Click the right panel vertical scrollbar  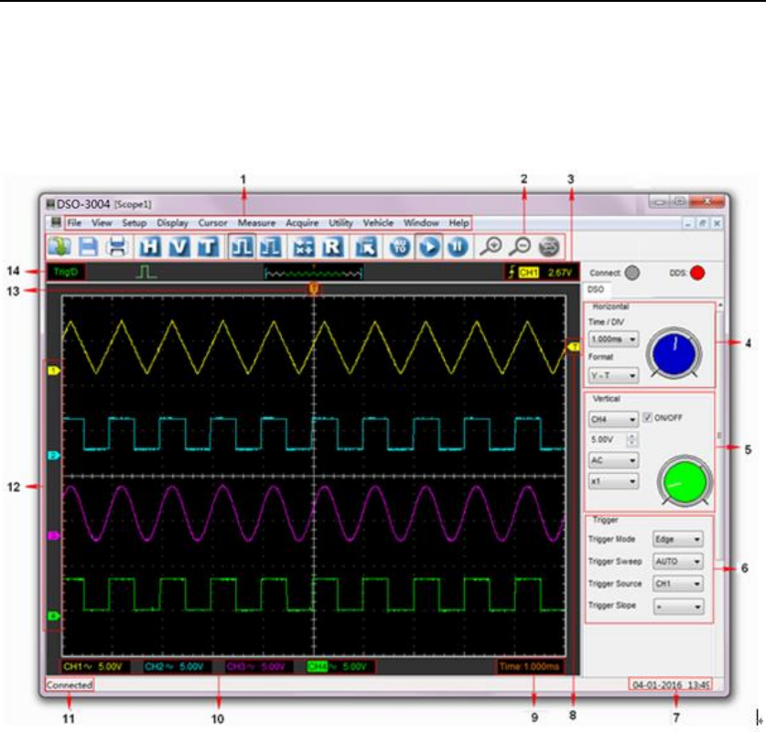tap(720, 430)
